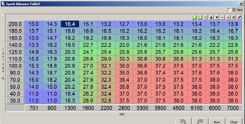Select the 160.0 ignload axis cell
This screenshot has height=124, width=245.
pyautogui.click(x=15, y=38)
